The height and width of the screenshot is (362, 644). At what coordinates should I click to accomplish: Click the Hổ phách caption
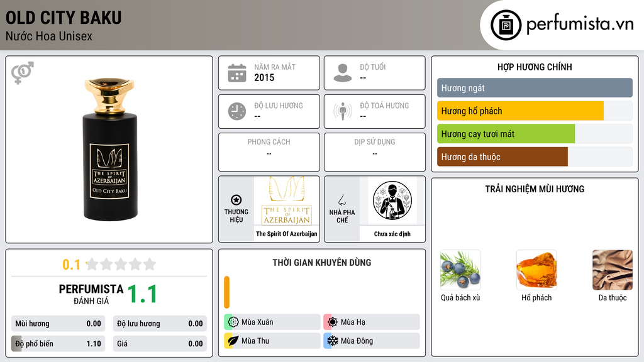point(536,297)
